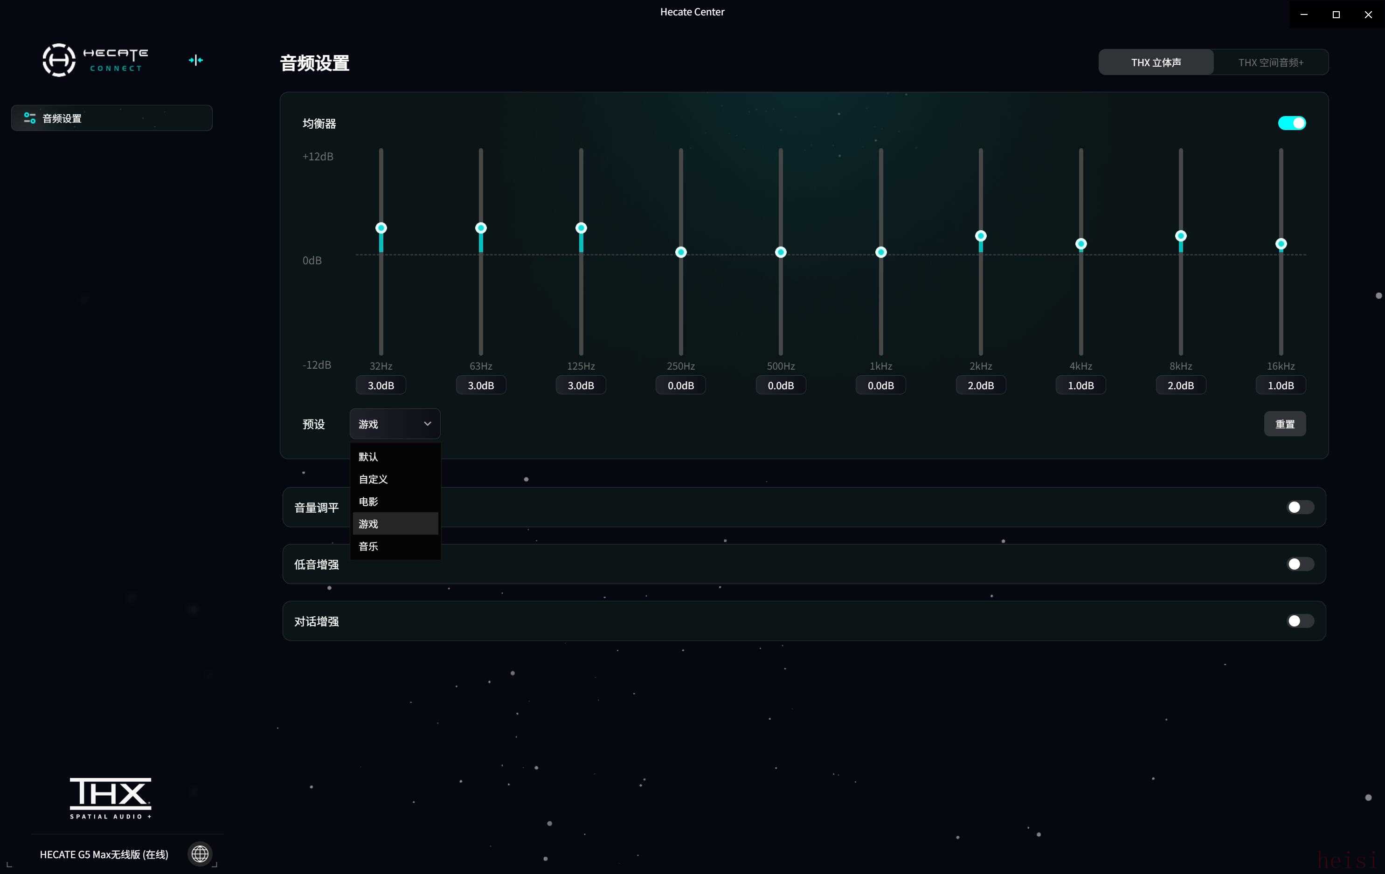Select the THX 立体声 tab
The image size is (1385, 874).
[x=1156, y=62]
